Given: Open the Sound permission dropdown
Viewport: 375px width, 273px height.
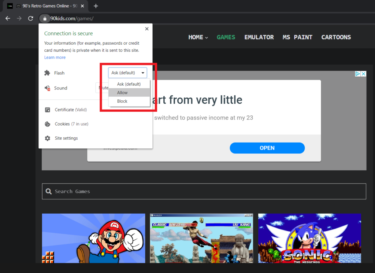Looking at the screenshot, I should click(102, 88).
